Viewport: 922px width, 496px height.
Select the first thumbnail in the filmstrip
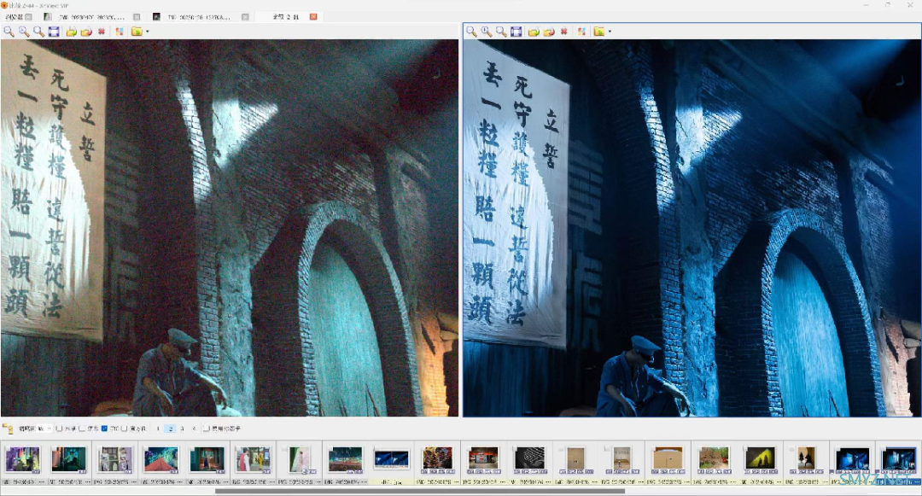click(22, 459)
